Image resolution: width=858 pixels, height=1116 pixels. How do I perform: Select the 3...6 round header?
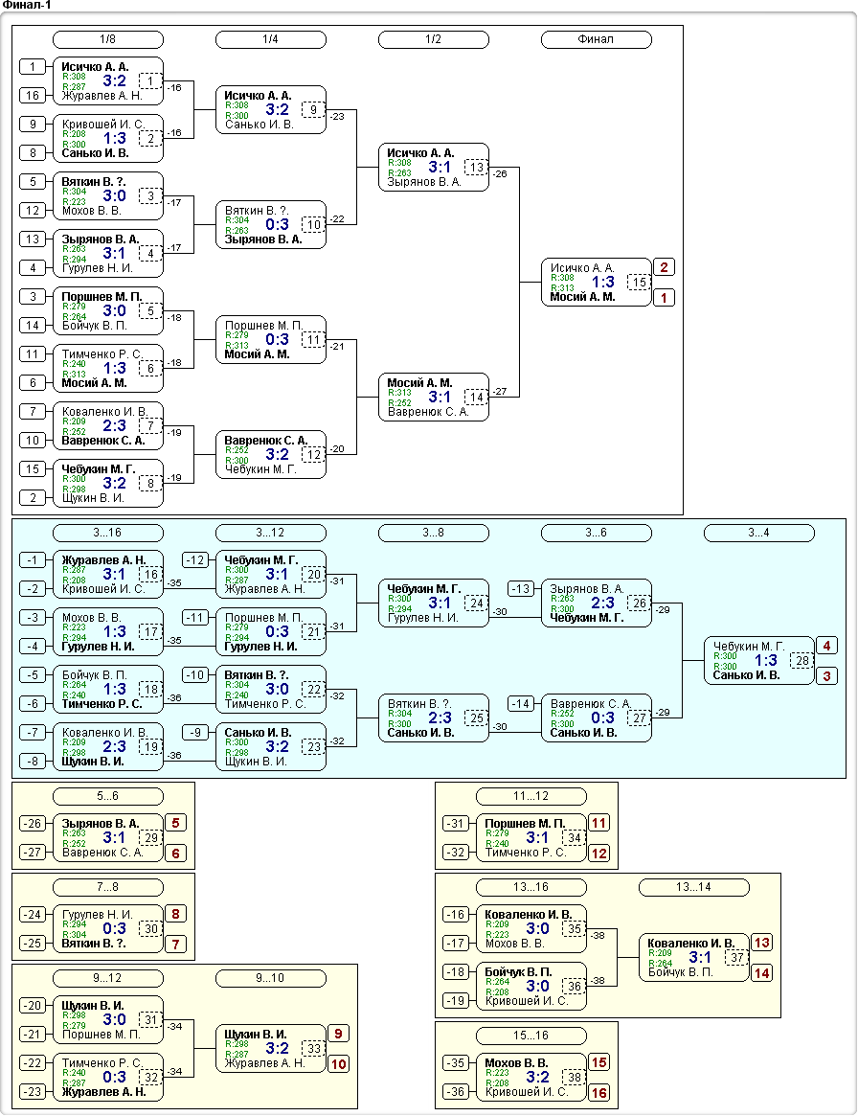[x=597, y=533]
